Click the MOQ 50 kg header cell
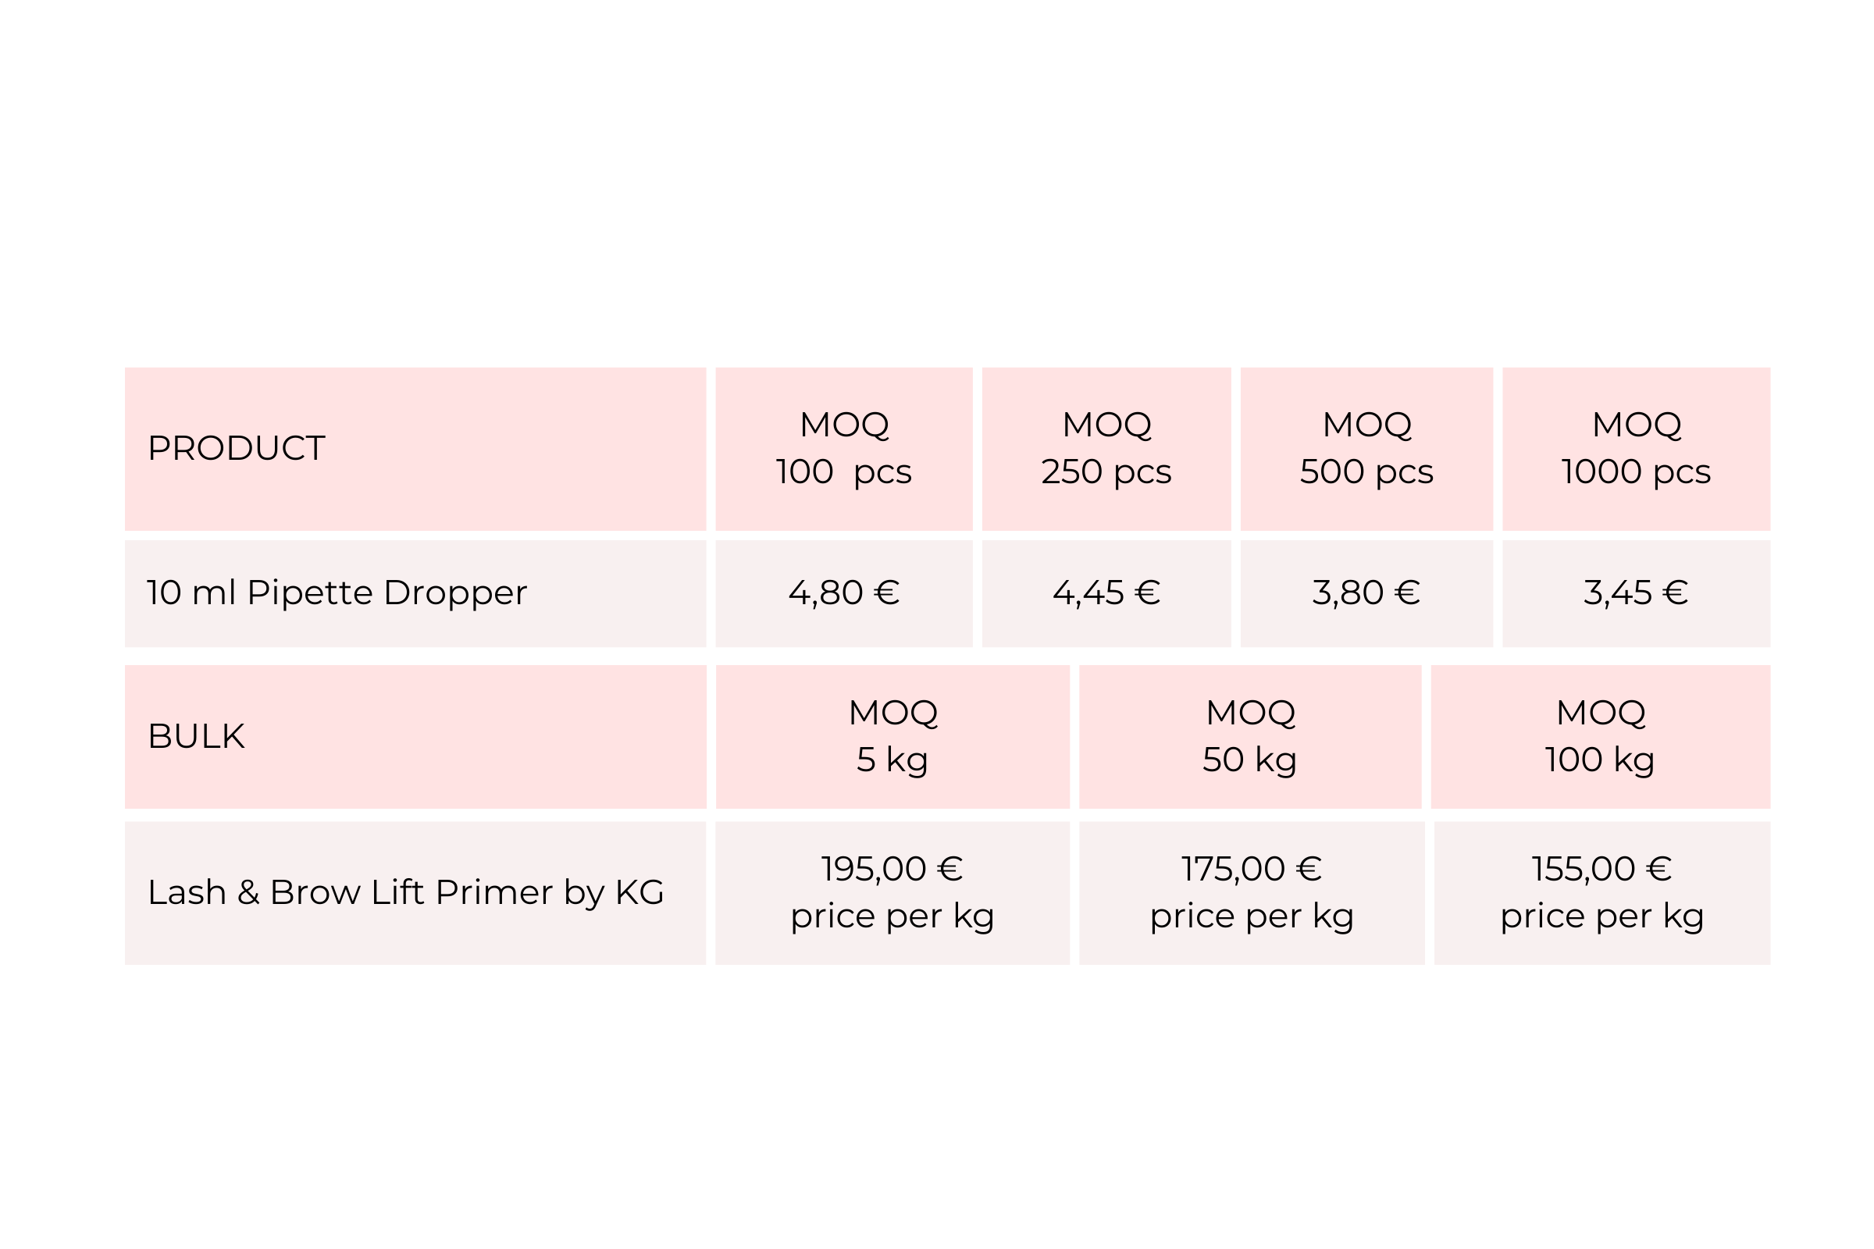This screenshot has height=1249, width=1874. coord(1250,737)
